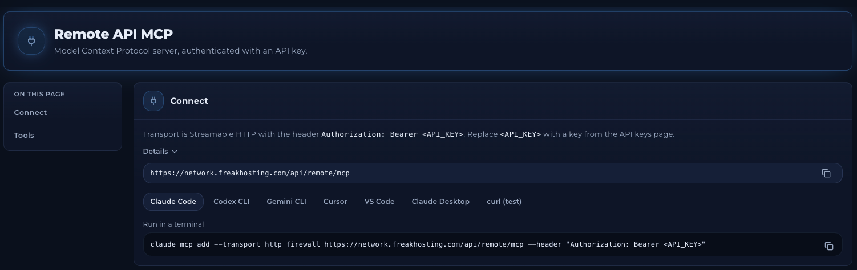Screen dimensions: 857x270
Task: Click the Connect section heading text
Action: (189, 101)
